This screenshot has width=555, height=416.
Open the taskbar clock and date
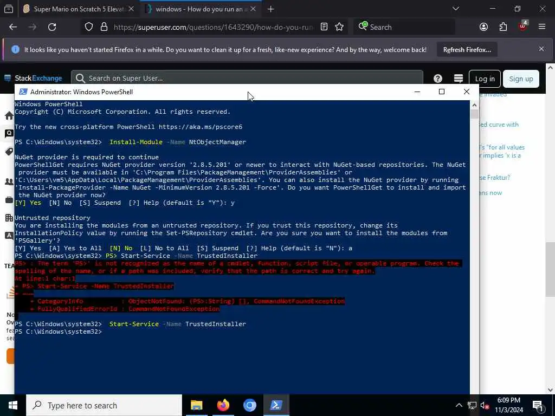[508, 405]
